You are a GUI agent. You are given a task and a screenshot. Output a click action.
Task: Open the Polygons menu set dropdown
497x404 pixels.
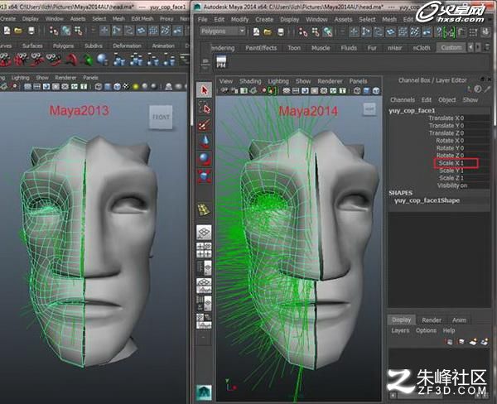[x=223, y=31]
